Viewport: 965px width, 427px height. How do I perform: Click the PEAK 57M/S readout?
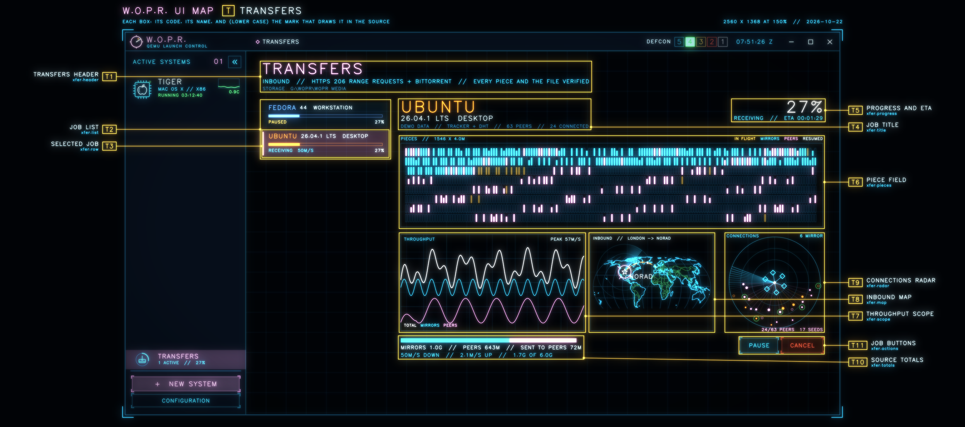565,239
